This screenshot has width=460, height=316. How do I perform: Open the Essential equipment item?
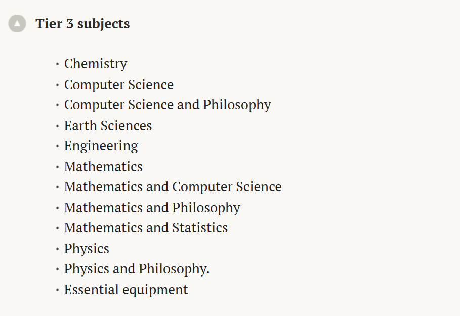[126, 290]
